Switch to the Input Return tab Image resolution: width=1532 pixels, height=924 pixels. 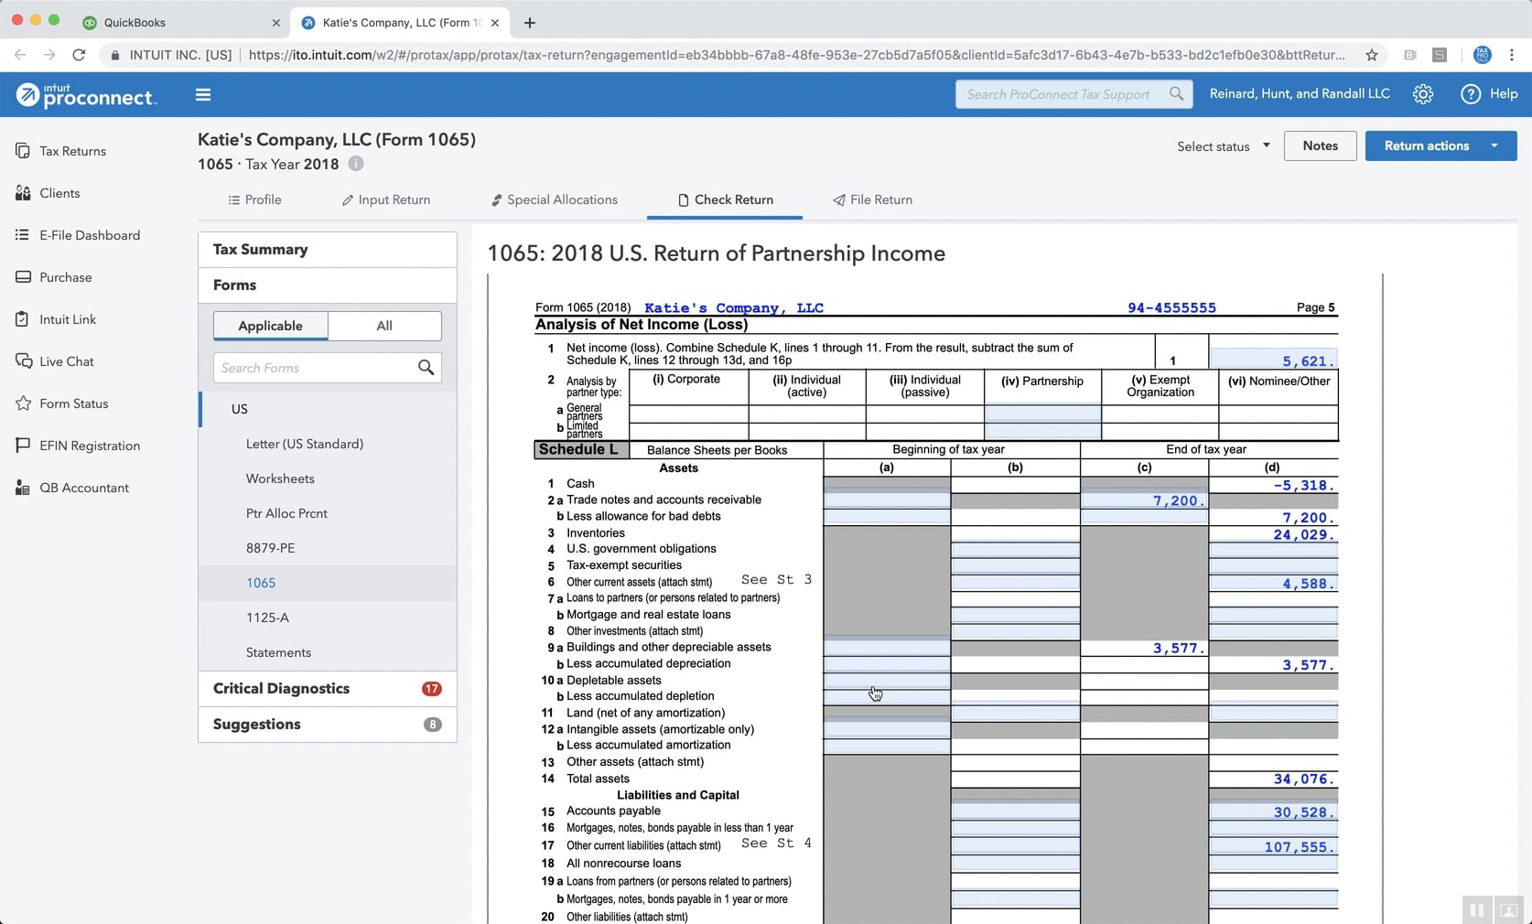pyautogui.click(x=385, y=199)
